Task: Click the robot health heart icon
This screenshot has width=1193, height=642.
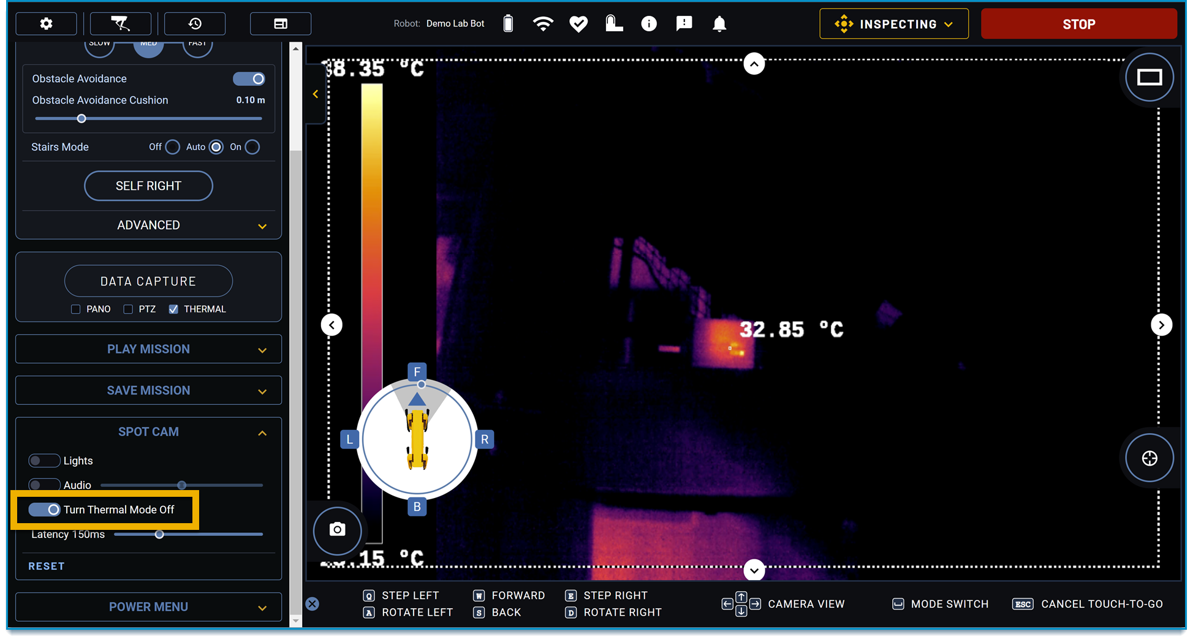Action: tap(578, 24)
